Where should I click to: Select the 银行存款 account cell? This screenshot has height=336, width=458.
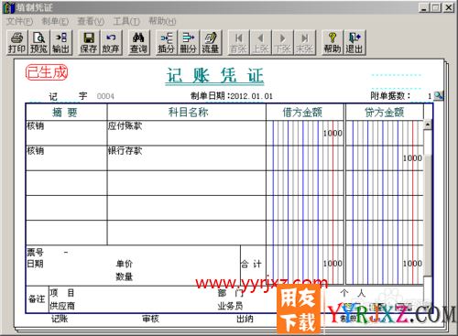pos(187,158)
